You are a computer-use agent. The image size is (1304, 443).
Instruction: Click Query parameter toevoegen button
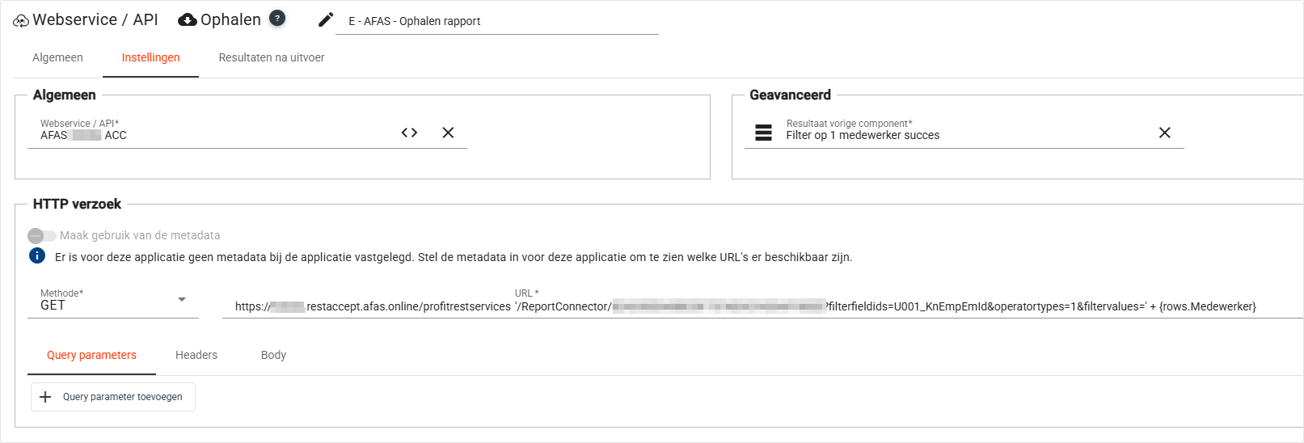coord(113,397)
